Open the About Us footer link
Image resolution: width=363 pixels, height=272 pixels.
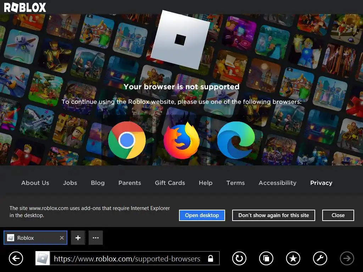click(35, 183)
